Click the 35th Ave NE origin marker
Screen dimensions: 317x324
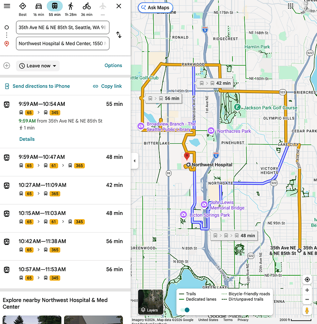299,251
